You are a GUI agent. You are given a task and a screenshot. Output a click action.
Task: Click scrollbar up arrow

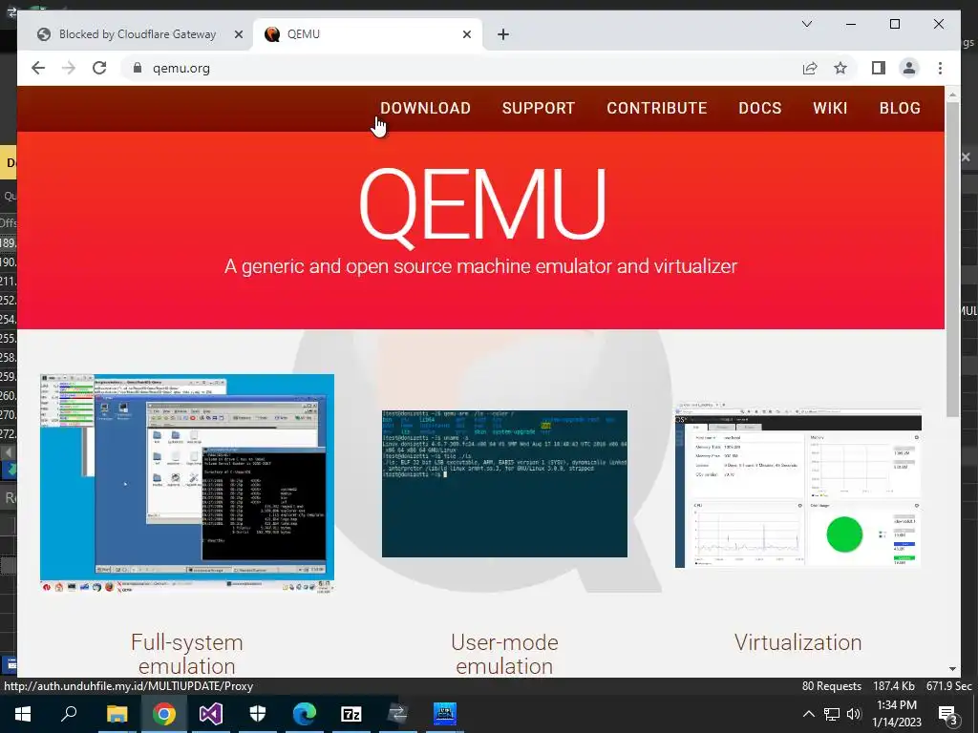(x=952, y=94)
